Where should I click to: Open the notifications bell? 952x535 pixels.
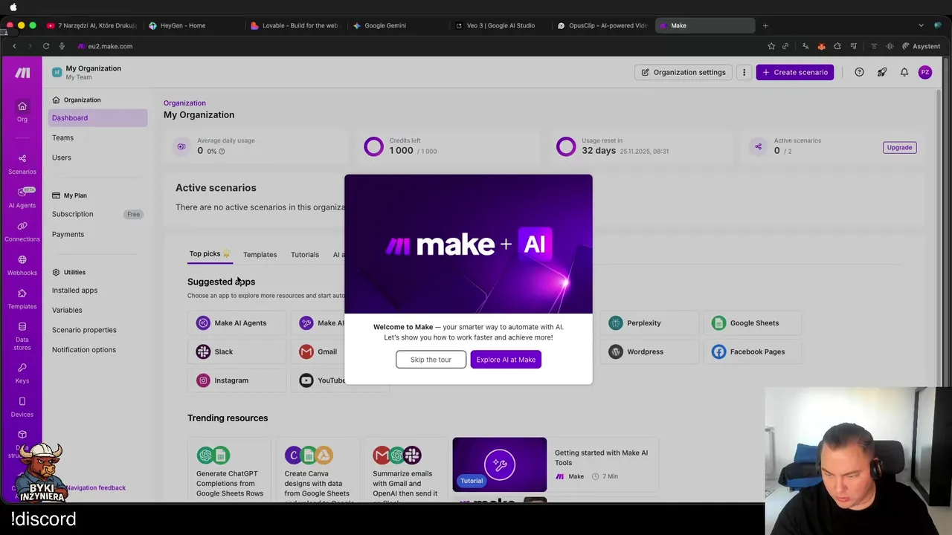(x=904, y=72)
